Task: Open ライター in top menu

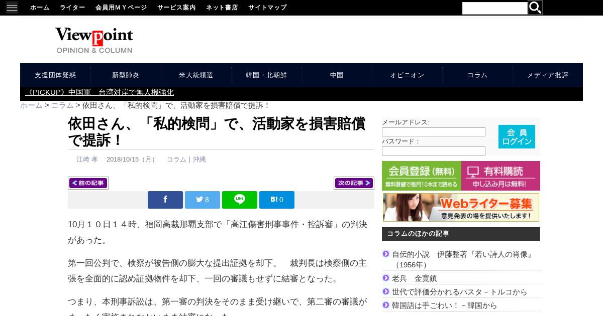Action: click(72, 8)
